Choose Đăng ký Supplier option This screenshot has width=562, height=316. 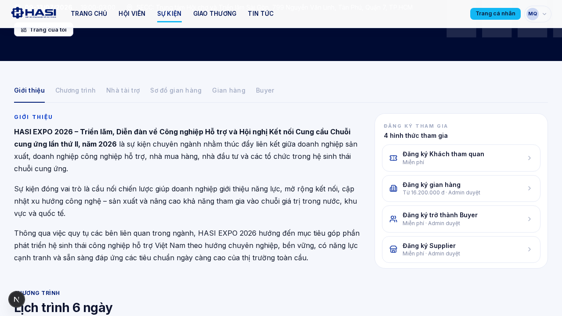click(x=461, y=249)
